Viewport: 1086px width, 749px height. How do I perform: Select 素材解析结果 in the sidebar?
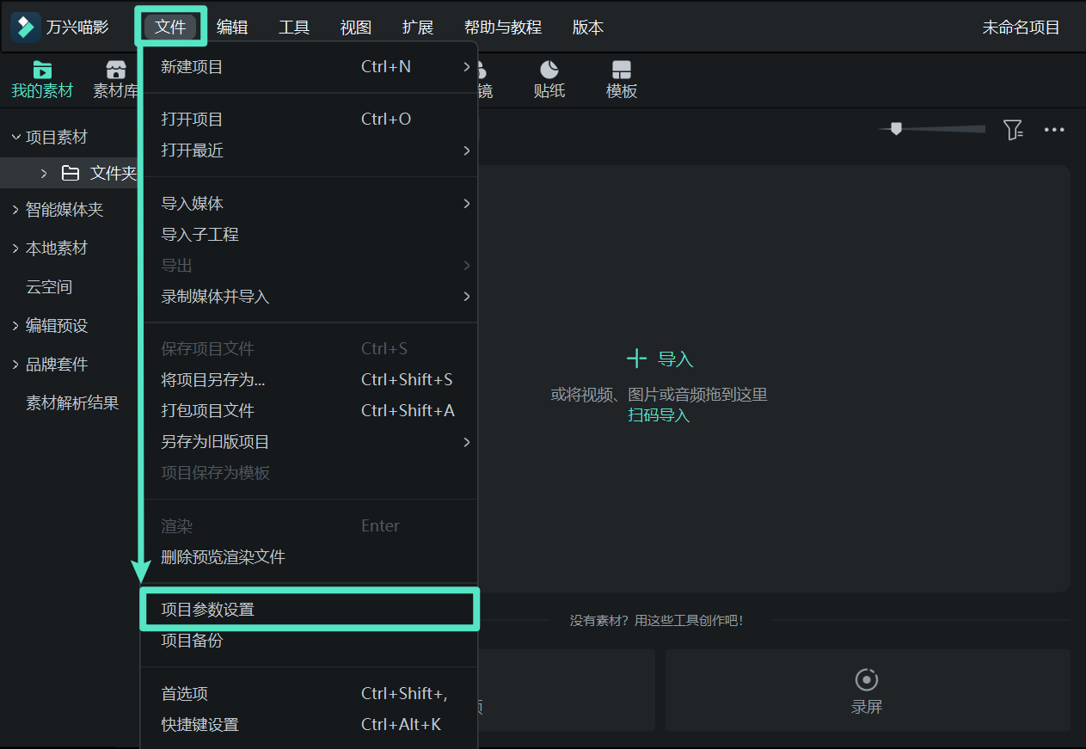coord(72,402)
